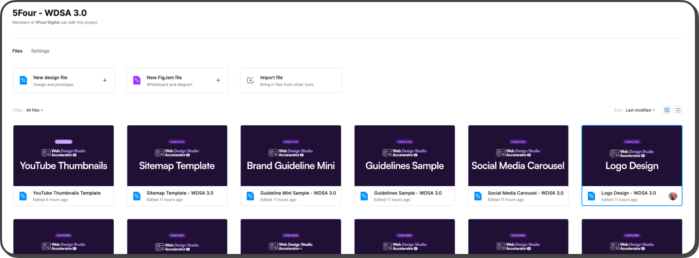Select the Guideline Mini Sample - WDSA 3.0 name
Image resolution: width=699 pixels, height=258 pixels.
tap(298, 193)
